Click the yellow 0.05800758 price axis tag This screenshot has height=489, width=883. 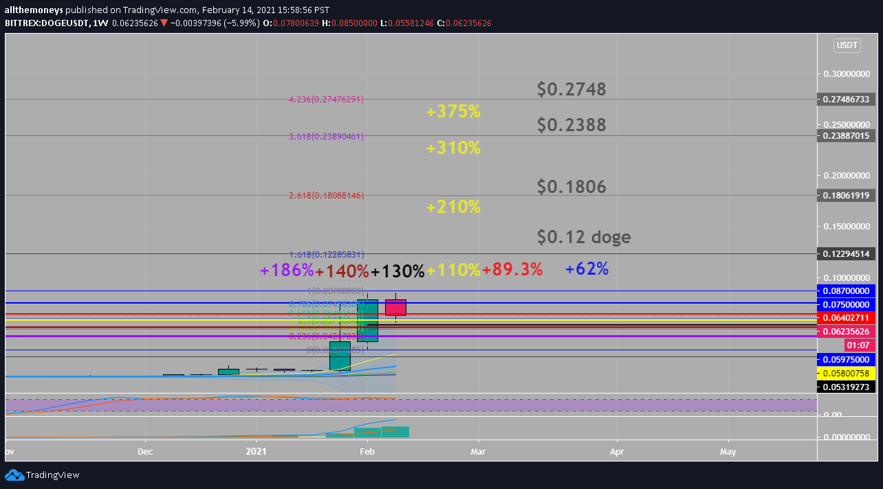846,373
